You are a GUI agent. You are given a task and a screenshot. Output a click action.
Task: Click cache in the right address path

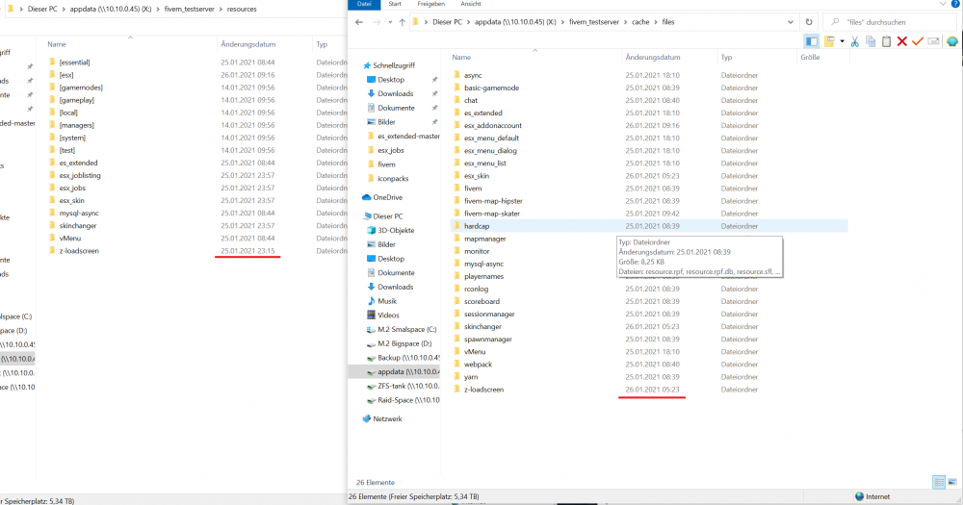[x=640, y=21]
